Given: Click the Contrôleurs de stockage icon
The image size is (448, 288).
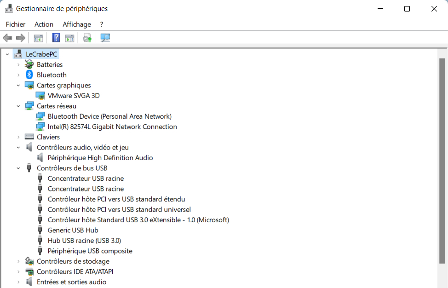Looking at the screenshot, I should pos(29,261).
